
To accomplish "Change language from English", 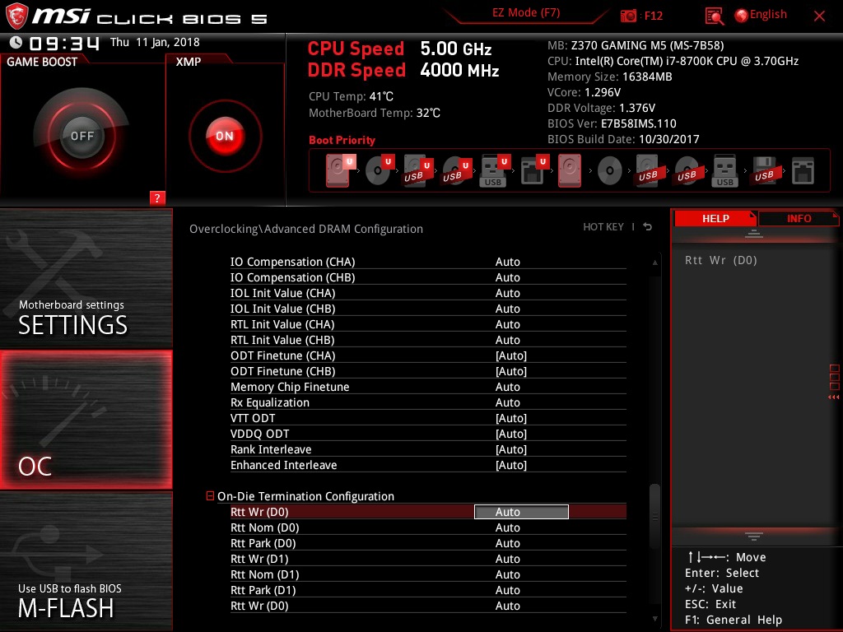I will tap(768, 15).
